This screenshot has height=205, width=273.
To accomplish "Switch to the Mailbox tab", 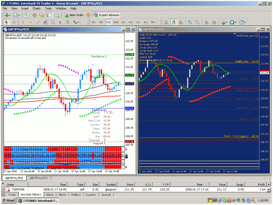I will pos(76,195).
